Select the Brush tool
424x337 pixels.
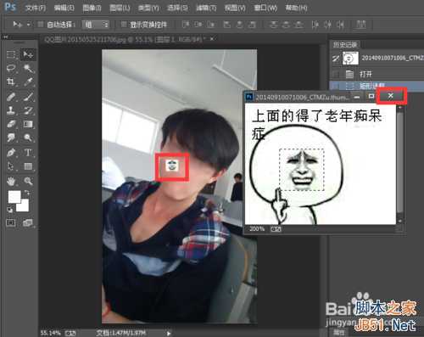28,97
